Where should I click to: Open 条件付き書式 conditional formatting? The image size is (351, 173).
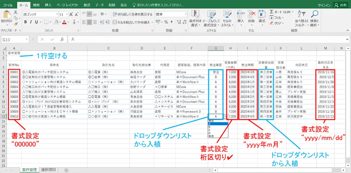196,18
